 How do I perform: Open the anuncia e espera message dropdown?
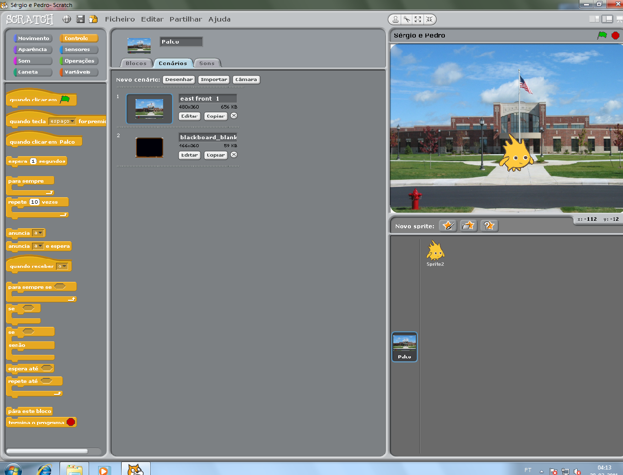tap(38, 246)
